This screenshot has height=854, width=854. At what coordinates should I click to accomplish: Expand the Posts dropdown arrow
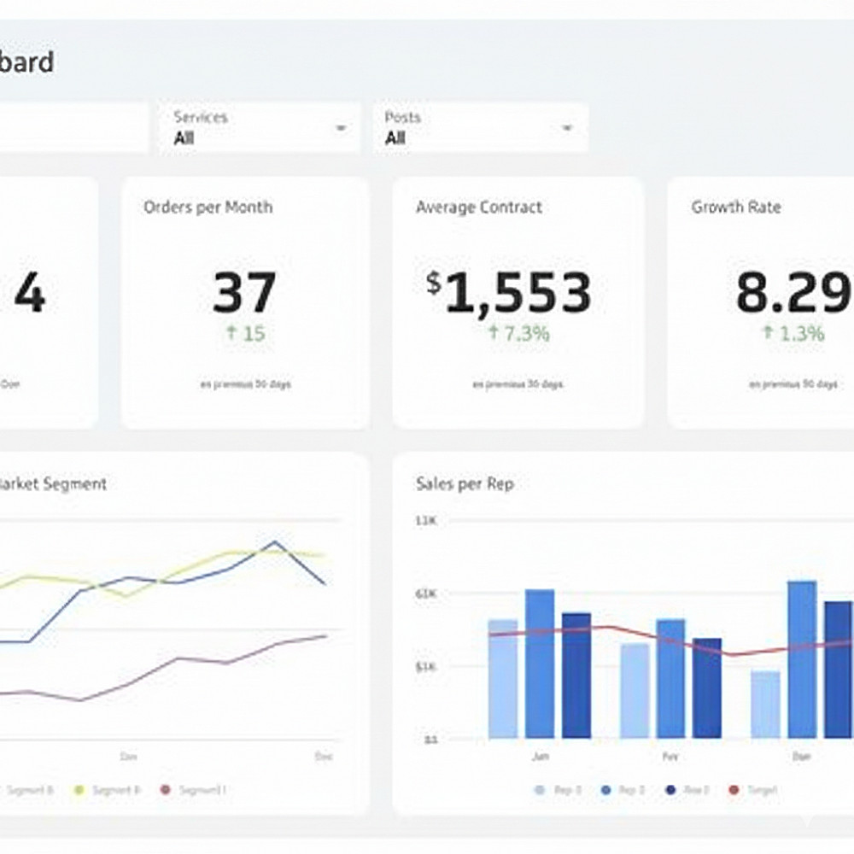pyautogui.click(x=567, y=128)
